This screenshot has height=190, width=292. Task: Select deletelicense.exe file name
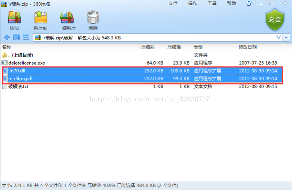click(x=27, y=63)
